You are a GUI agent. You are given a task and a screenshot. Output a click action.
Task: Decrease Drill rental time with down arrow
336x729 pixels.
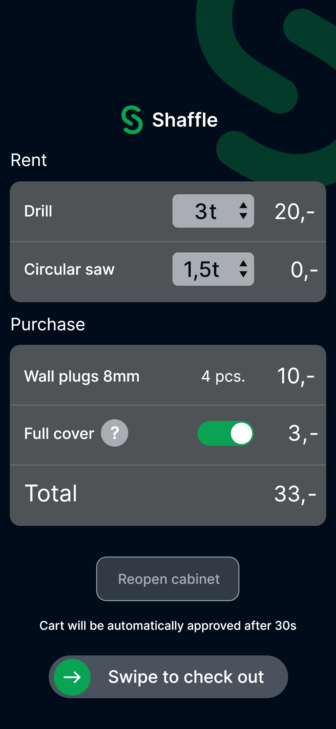(243, 216)
